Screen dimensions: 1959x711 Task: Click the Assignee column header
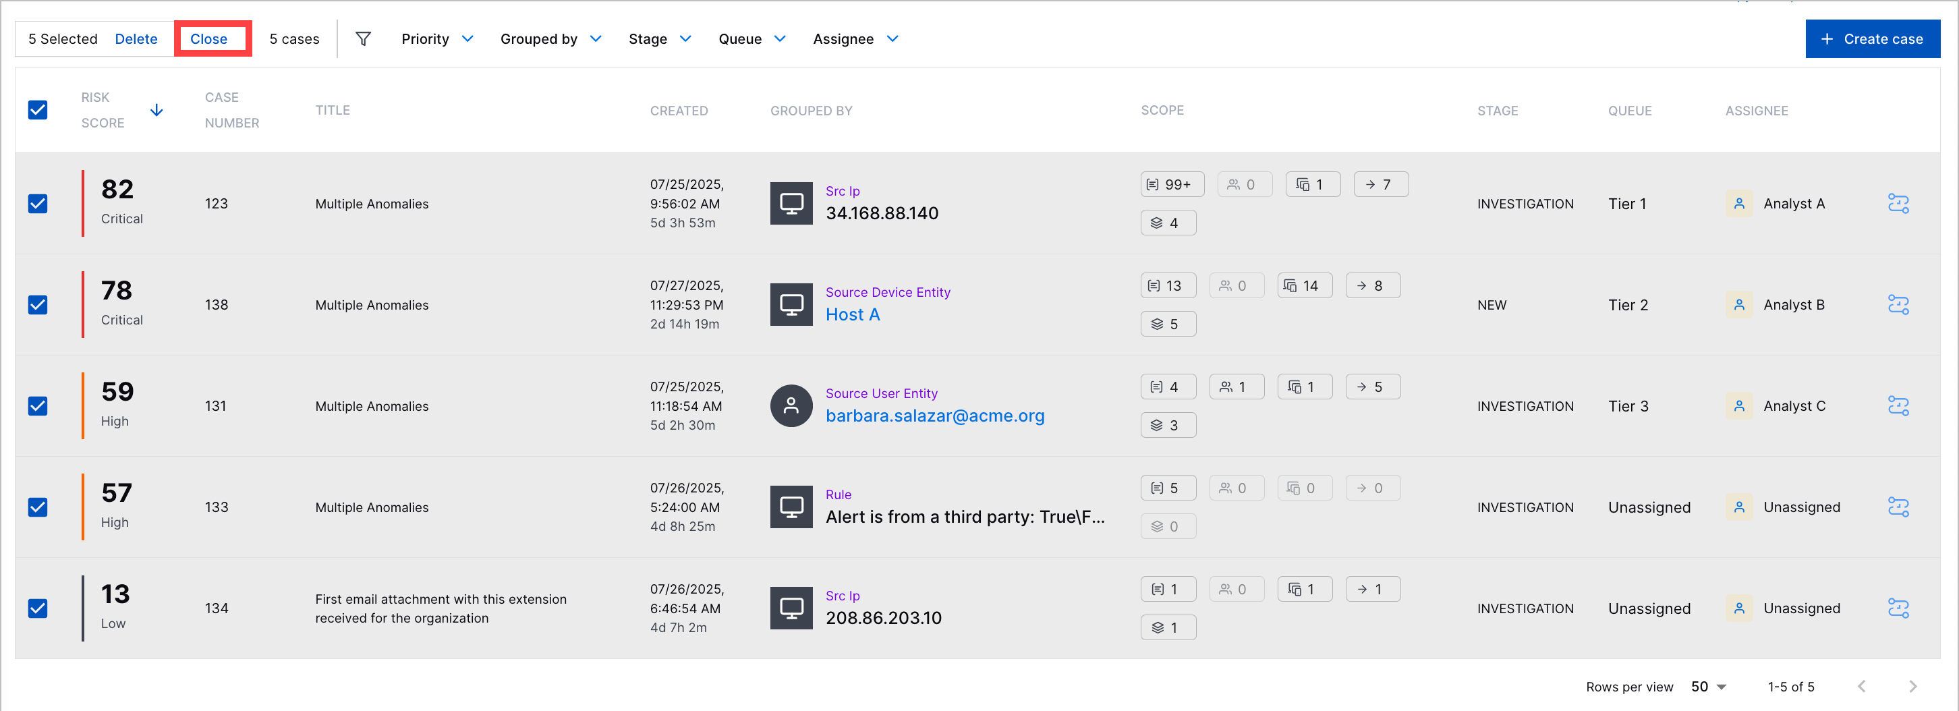click(1756, 111)
